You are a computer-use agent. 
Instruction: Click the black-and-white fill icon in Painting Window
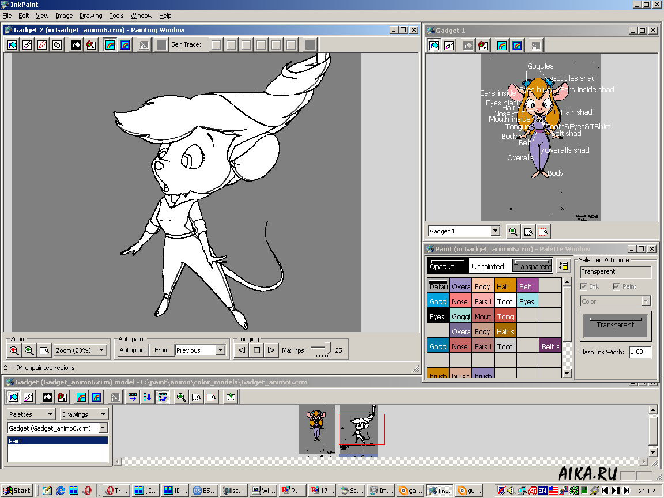point(76,45)
